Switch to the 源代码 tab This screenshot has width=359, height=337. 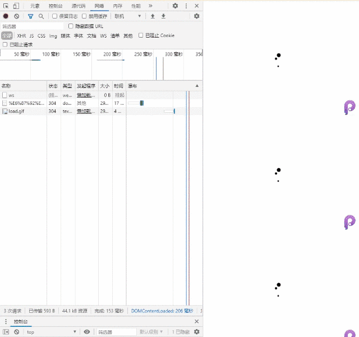click(79, 6)
